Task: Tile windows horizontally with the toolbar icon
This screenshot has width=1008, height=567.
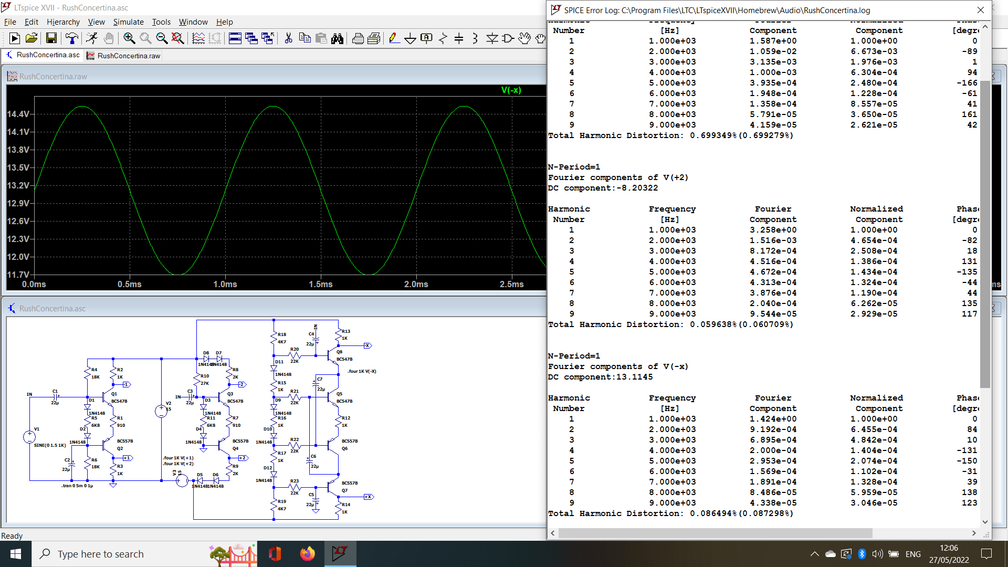Action: coord(235,38)
